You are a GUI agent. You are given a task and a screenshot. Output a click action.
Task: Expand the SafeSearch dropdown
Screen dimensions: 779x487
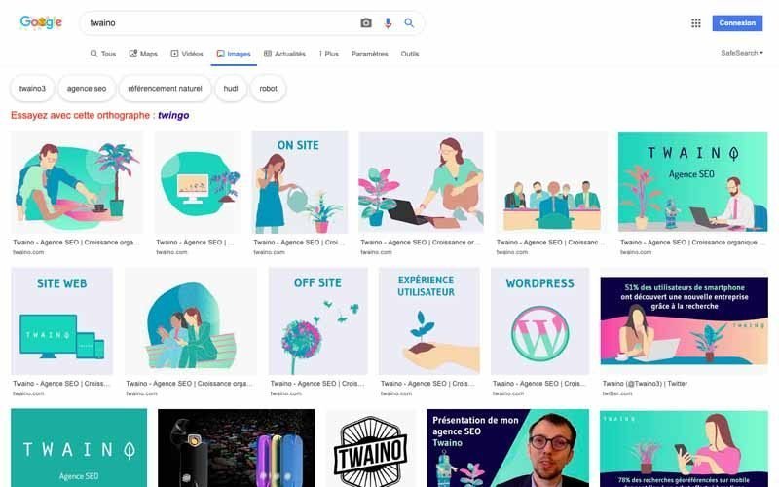[x=742, y=53]
